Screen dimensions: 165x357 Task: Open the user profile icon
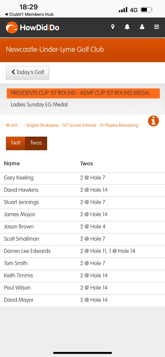pos(142,27)
